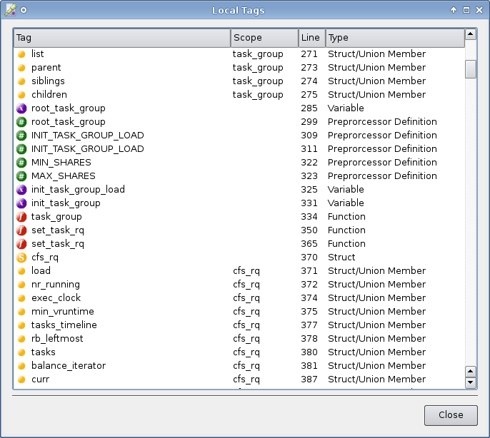Click the yellow member icon beside list

[x=21, y=54]
